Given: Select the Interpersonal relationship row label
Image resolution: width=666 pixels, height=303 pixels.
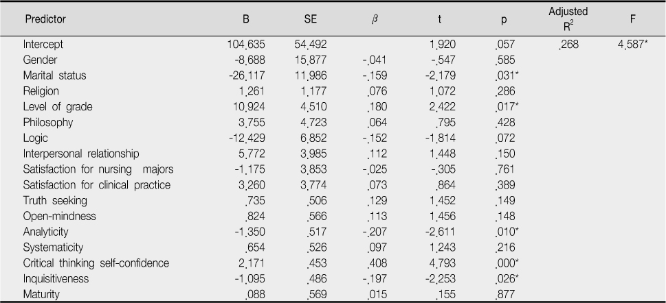Looking at the screenshot, I should 81,154.
